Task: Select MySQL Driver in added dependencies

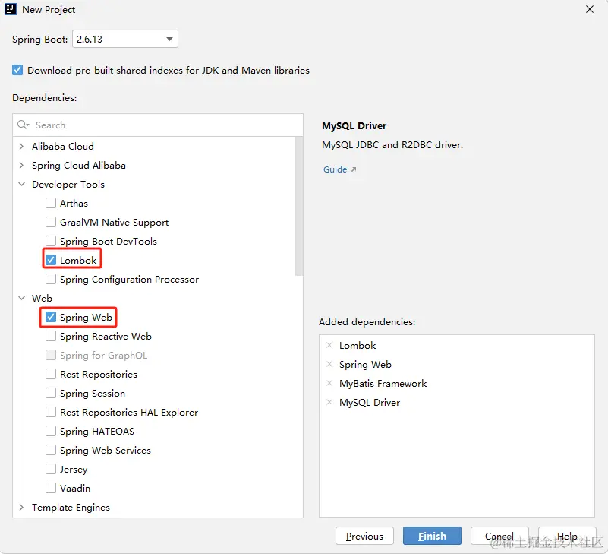Action: point(370,403)
